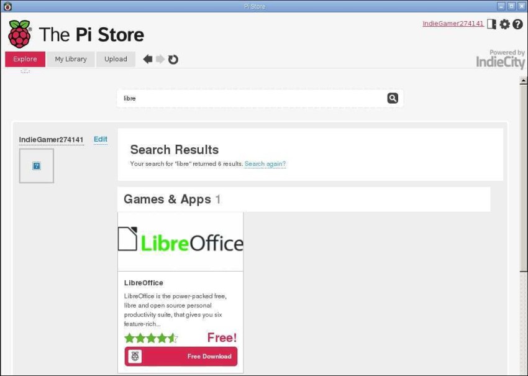This screenshot has height=376, width=528.
Task: Open the My Library tab
Action: [71, 59]
